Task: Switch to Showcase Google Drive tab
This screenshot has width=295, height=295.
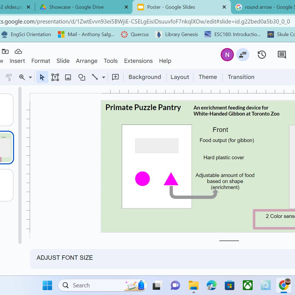Action: coord(76,7)
